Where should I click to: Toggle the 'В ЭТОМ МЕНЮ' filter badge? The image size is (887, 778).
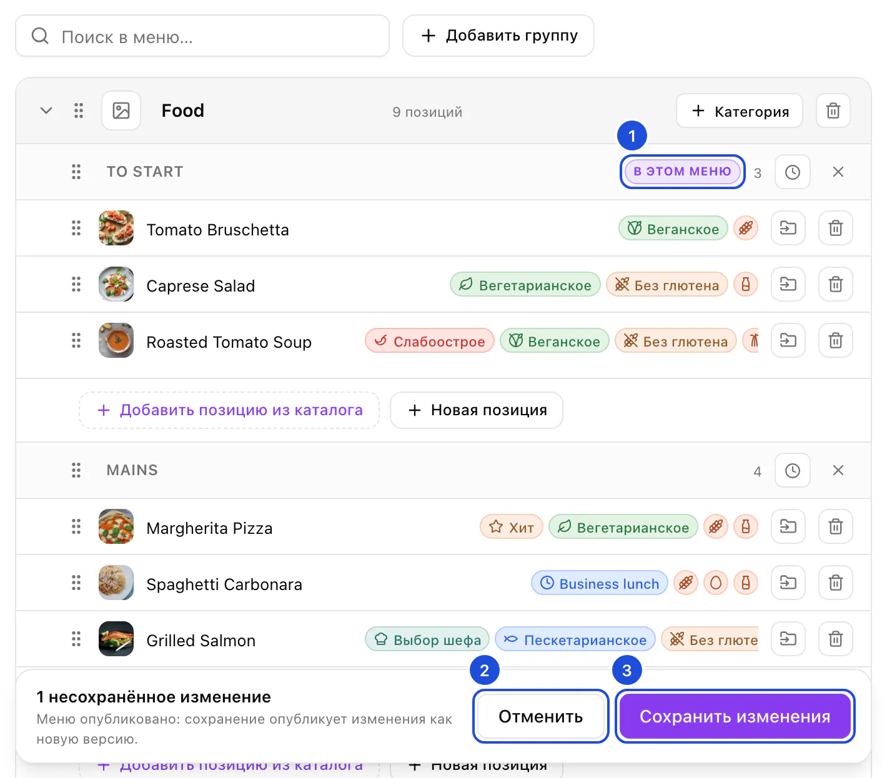tap(682, 172)
